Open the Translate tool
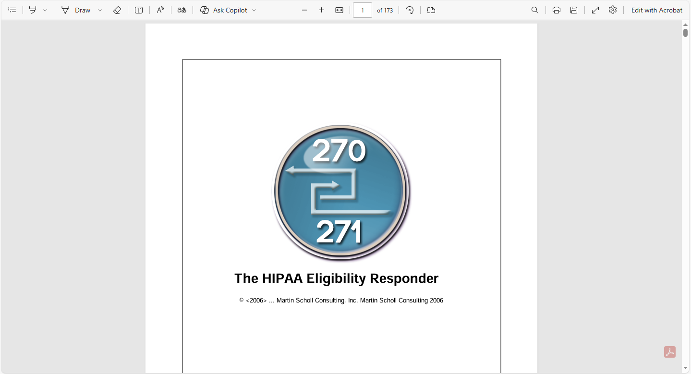Screen dimensions: 691x374 click(x=182, y=10)
